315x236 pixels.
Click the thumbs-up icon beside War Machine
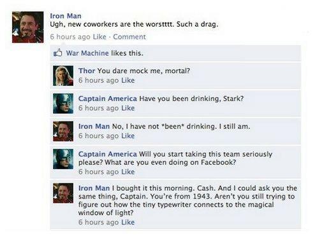coord(57,53)
